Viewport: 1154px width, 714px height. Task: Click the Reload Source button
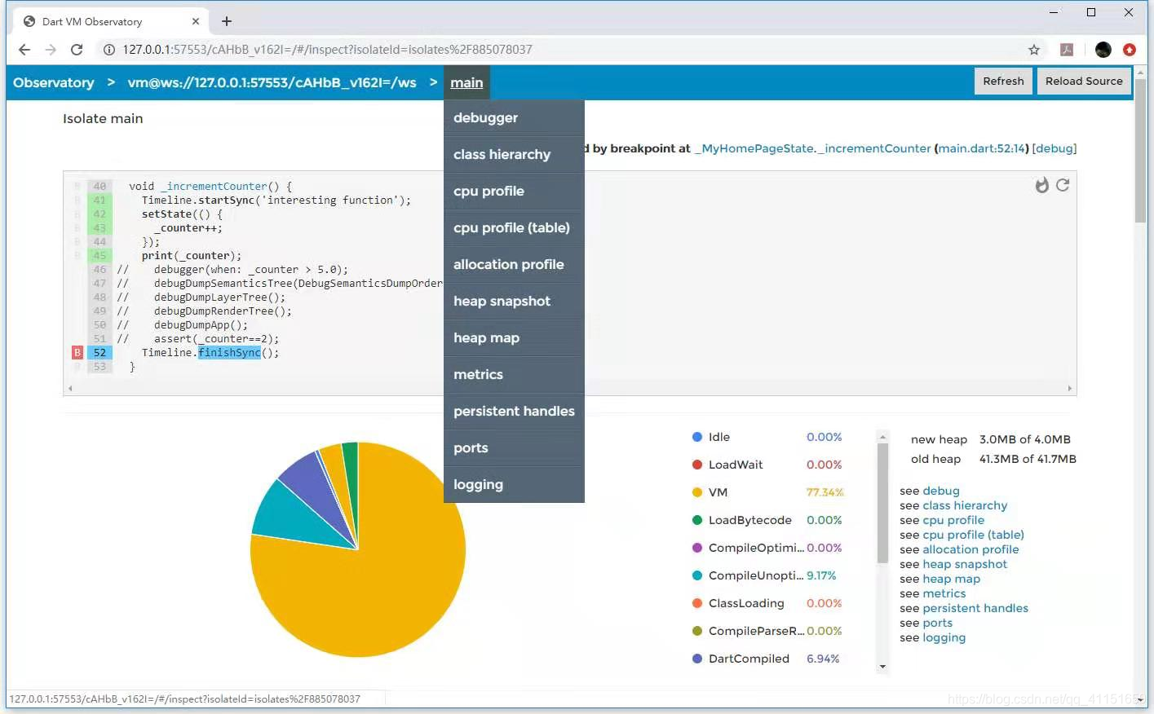pyautogui.click(x=1084, y=81)
